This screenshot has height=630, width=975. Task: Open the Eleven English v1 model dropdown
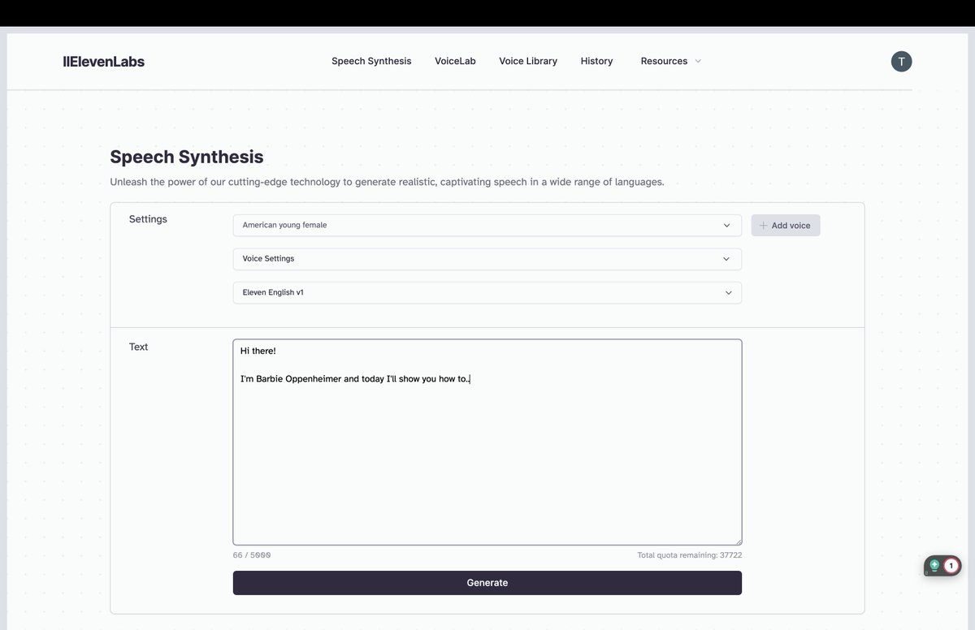487,292
